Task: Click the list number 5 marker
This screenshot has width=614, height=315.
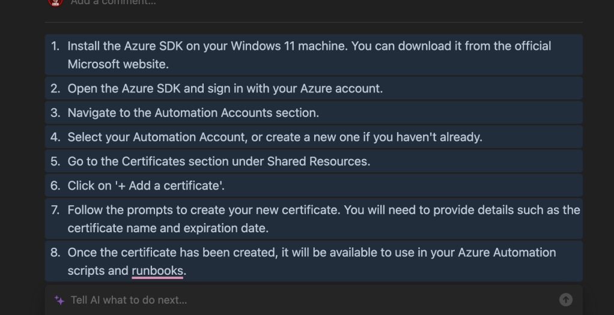Action: (55, 161)
